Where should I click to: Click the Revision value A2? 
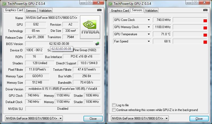pos(70,24)
